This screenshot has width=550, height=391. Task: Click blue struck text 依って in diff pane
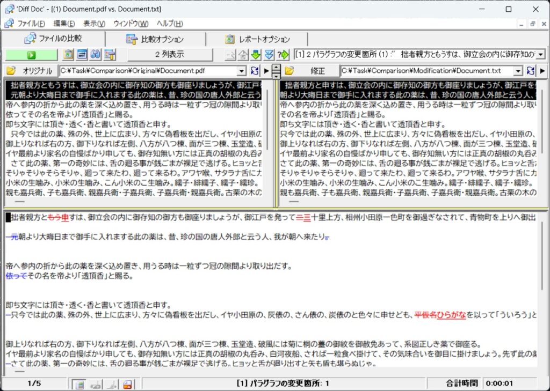pyautogui.click(x=17, y=276)
